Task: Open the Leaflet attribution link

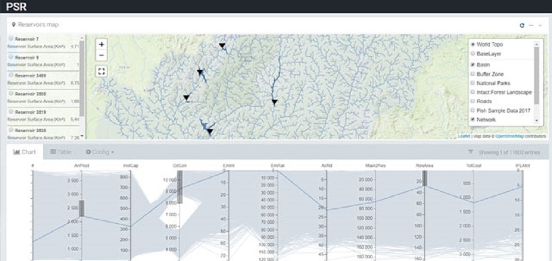Action: [x=464, y=136]
